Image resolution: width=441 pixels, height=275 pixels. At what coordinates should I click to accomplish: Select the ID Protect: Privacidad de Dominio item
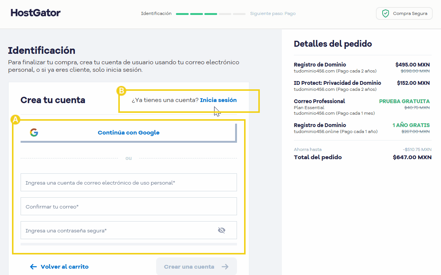(337, 83)
